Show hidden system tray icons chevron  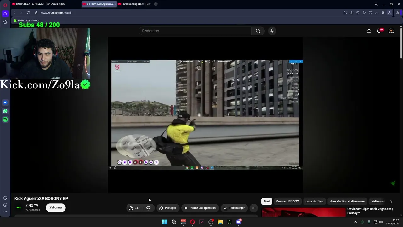click(x=355, y=222)
